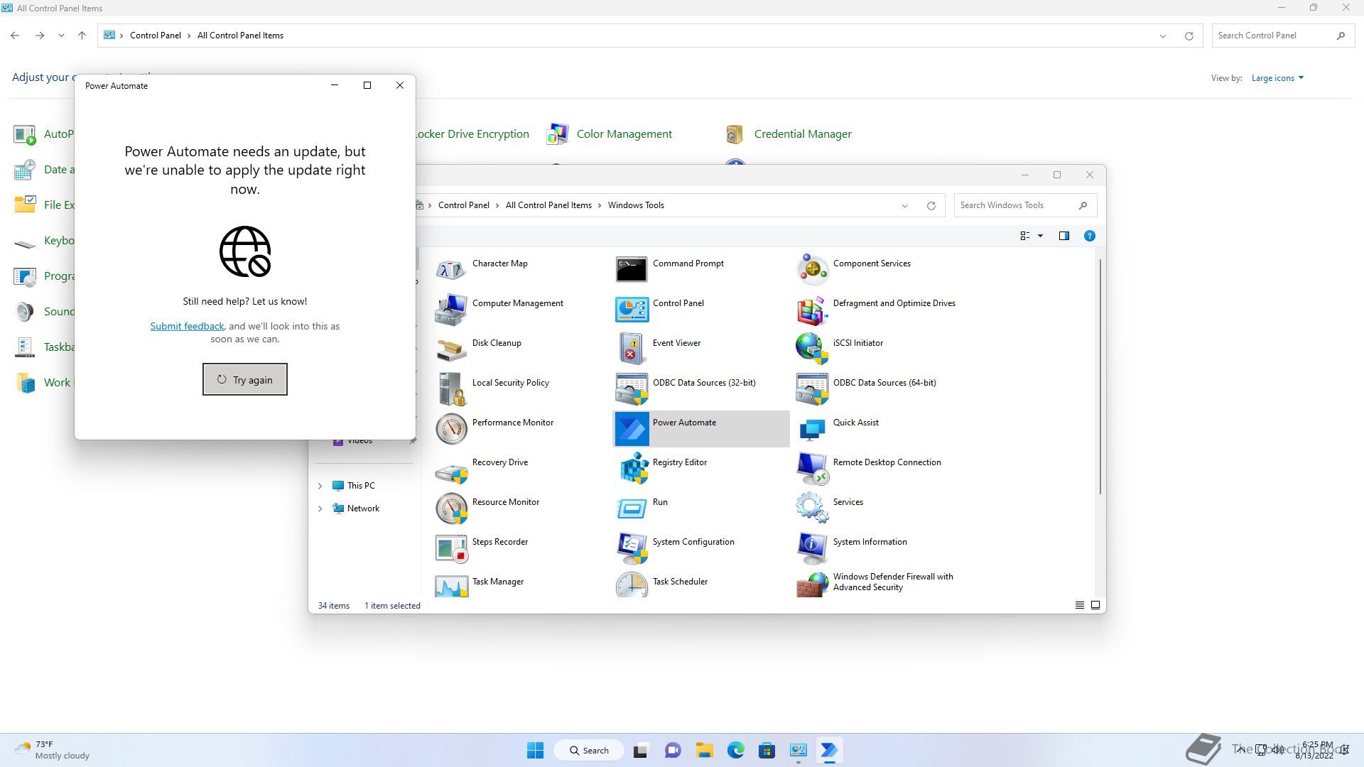Toggle the preview pane button
This screenshot has width=1364, height=767.
coord(1063,236)
